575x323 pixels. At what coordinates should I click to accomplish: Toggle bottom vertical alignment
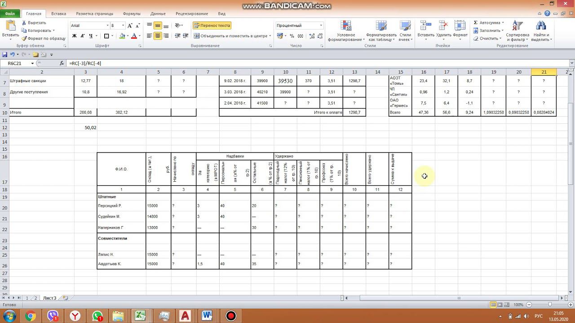pos(166,26)
